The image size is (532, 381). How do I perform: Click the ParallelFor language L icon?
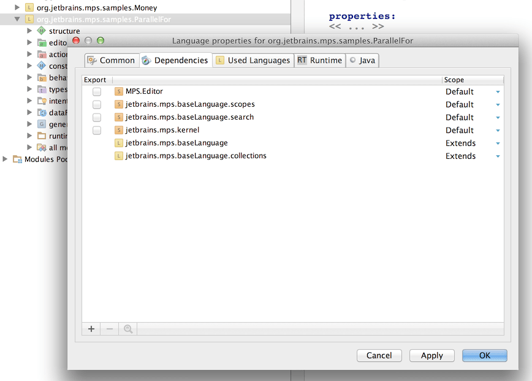coord(29,20)
